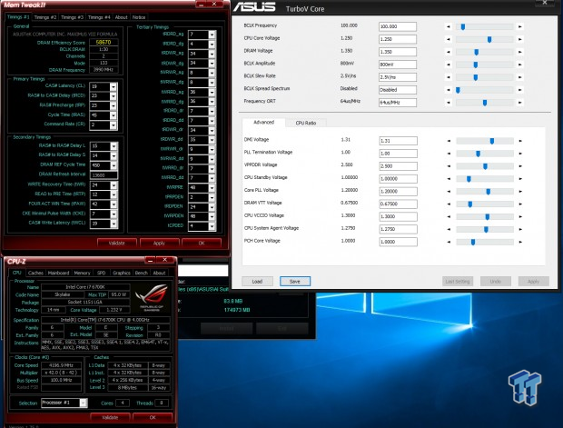This screenshot has width=563, height=428.
Task: Decrease DMI Voltage with left arrow
Action: pos(449,141)
